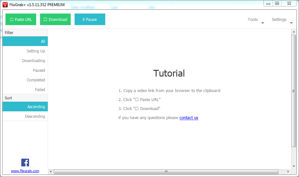Sort list in Descending order
Image resolution: width=299 pixels, height=177 pixels.
pos(25,116)
